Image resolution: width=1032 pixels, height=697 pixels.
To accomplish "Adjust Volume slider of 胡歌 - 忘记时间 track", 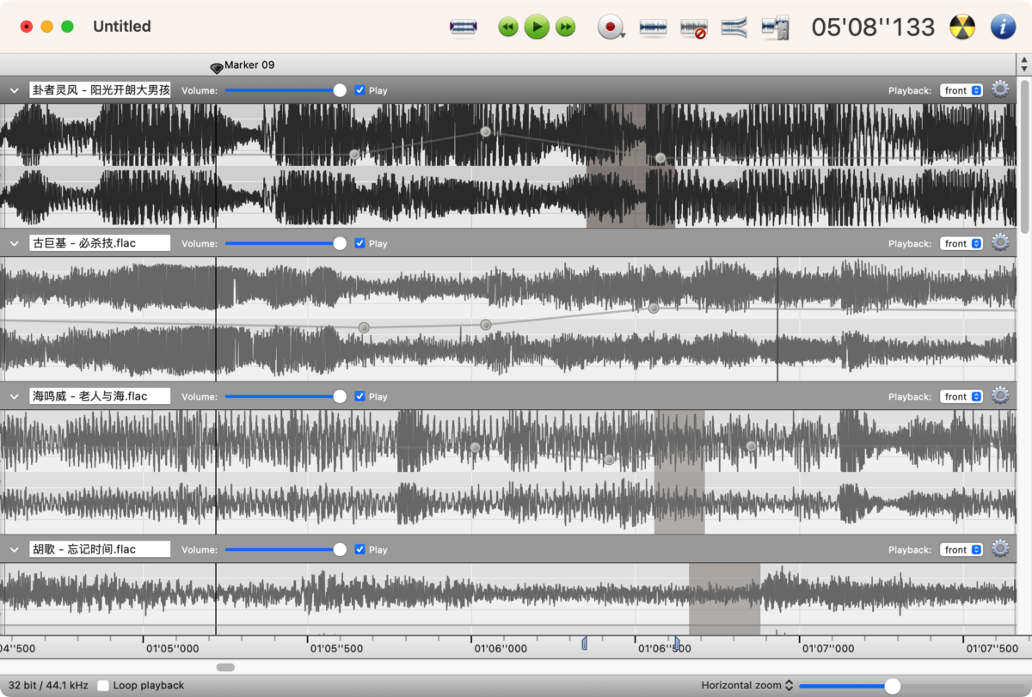I will click(x=286, y=549).
